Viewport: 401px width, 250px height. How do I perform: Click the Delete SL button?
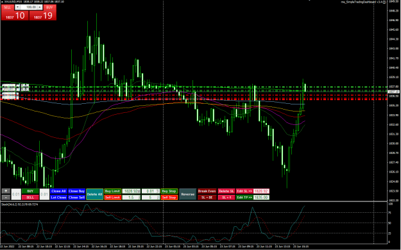click(x=226, y=191)
